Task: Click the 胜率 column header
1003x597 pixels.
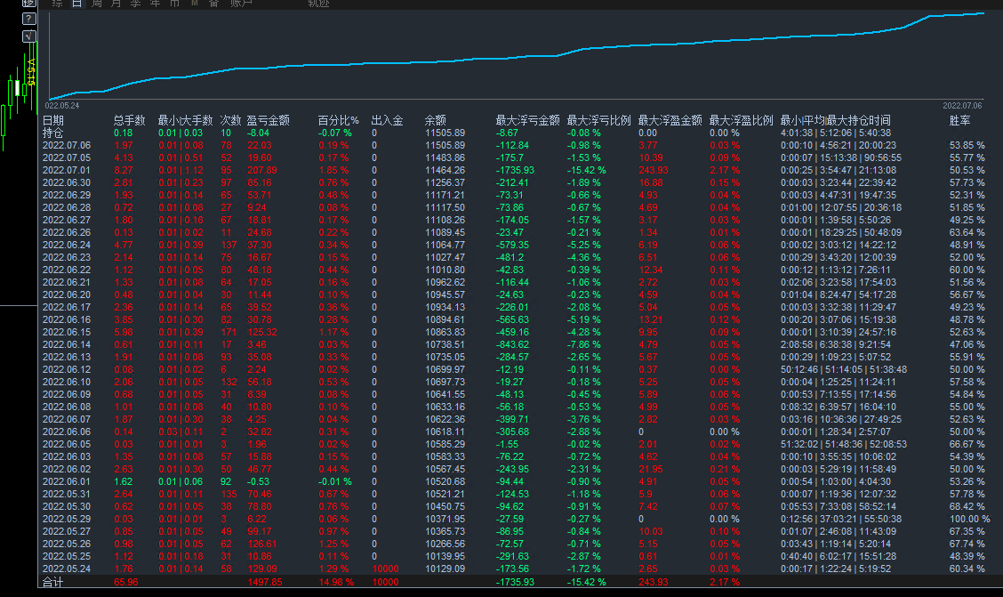Action: pos(960,120)
